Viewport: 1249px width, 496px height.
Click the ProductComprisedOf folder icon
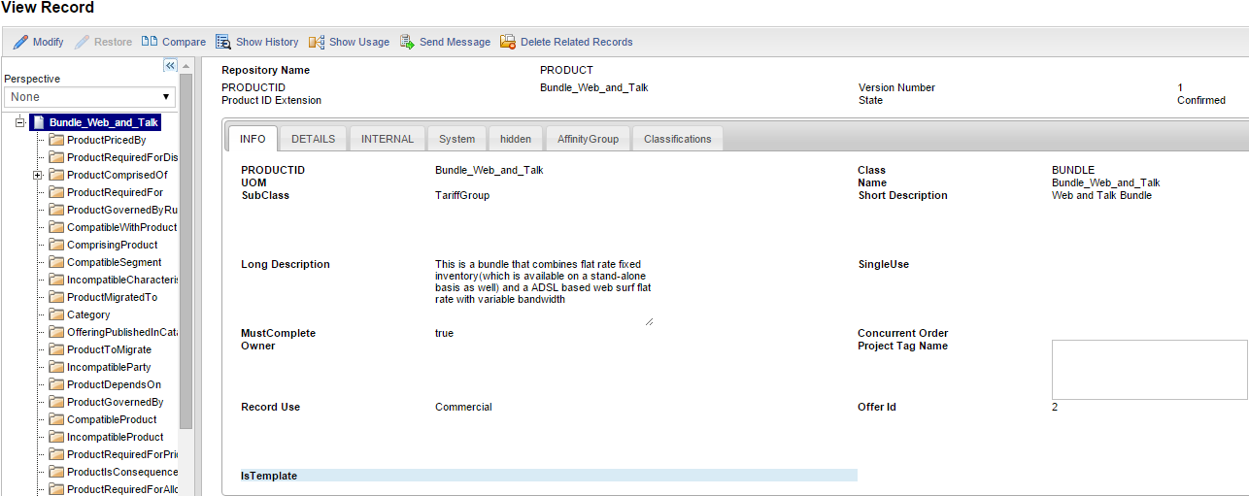coord(56,175)
